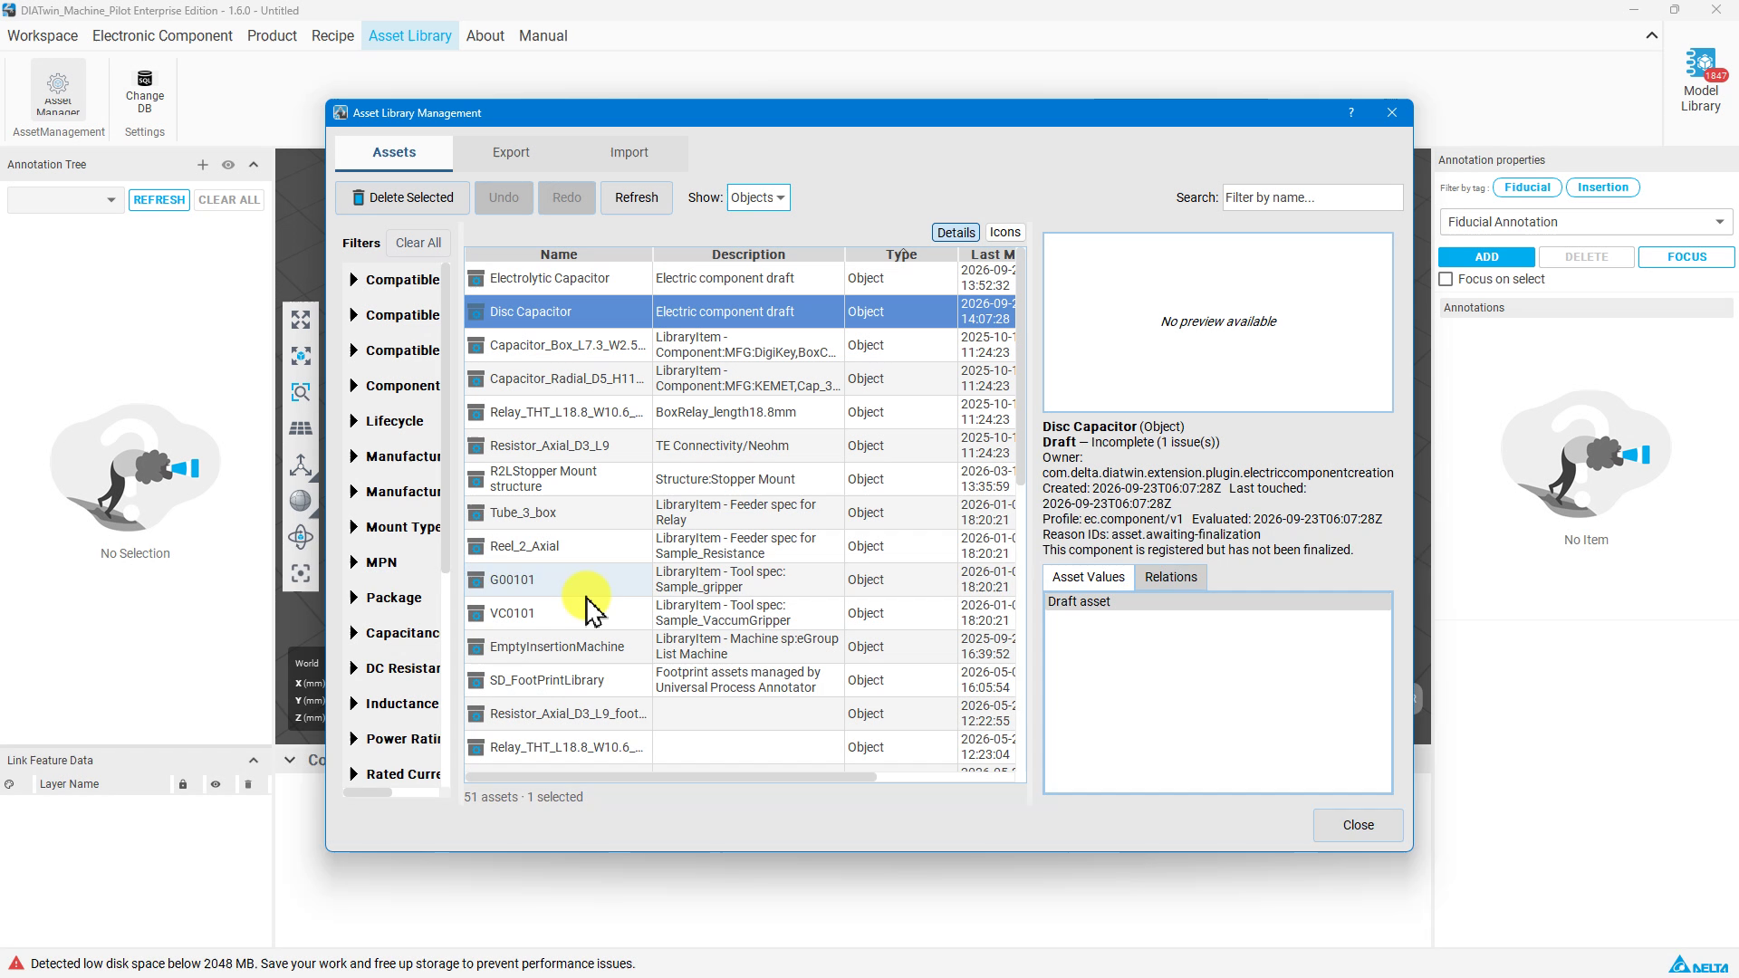Toggle the Layer visibility column eye
1739x978 pixels.
coord(216,784)
